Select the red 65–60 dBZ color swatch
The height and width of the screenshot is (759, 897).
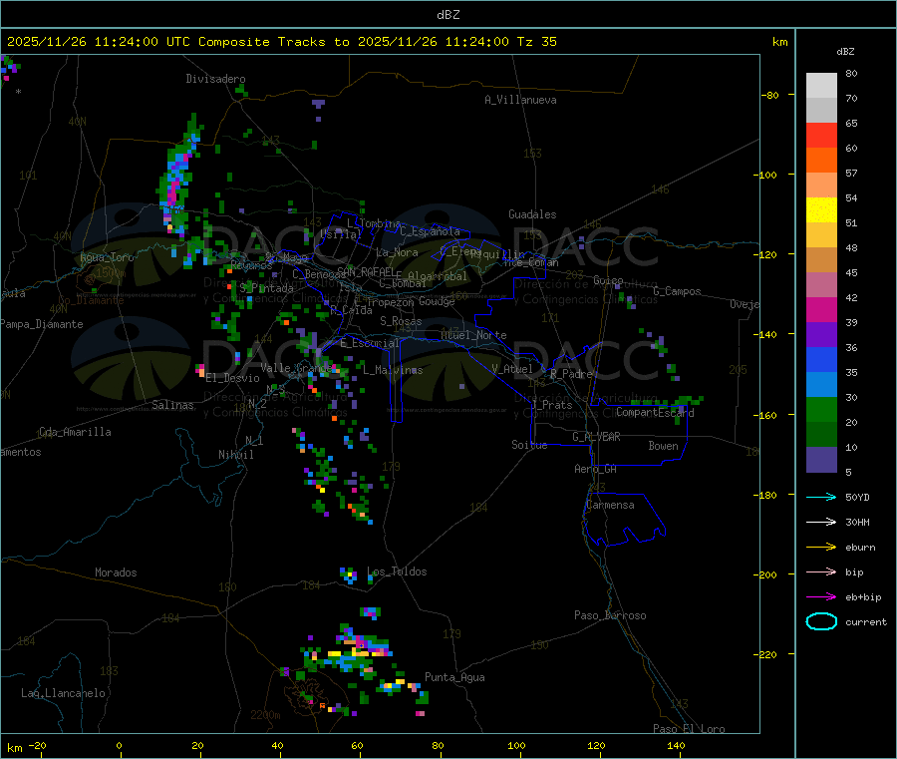click(821, 135)
